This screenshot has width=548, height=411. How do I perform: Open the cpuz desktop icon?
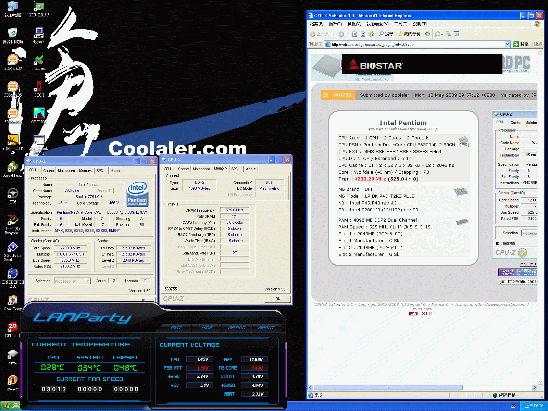[13, 357]
